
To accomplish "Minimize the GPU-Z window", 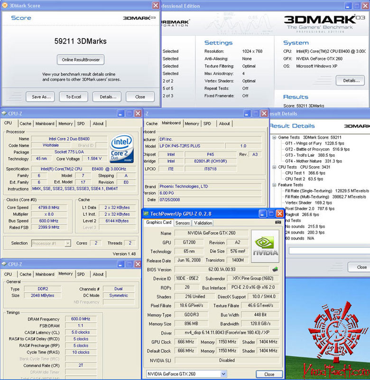I will 262,213.
